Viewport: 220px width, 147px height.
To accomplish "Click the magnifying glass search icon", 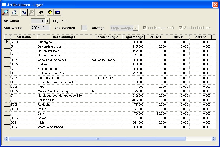I will click(5, 12).
